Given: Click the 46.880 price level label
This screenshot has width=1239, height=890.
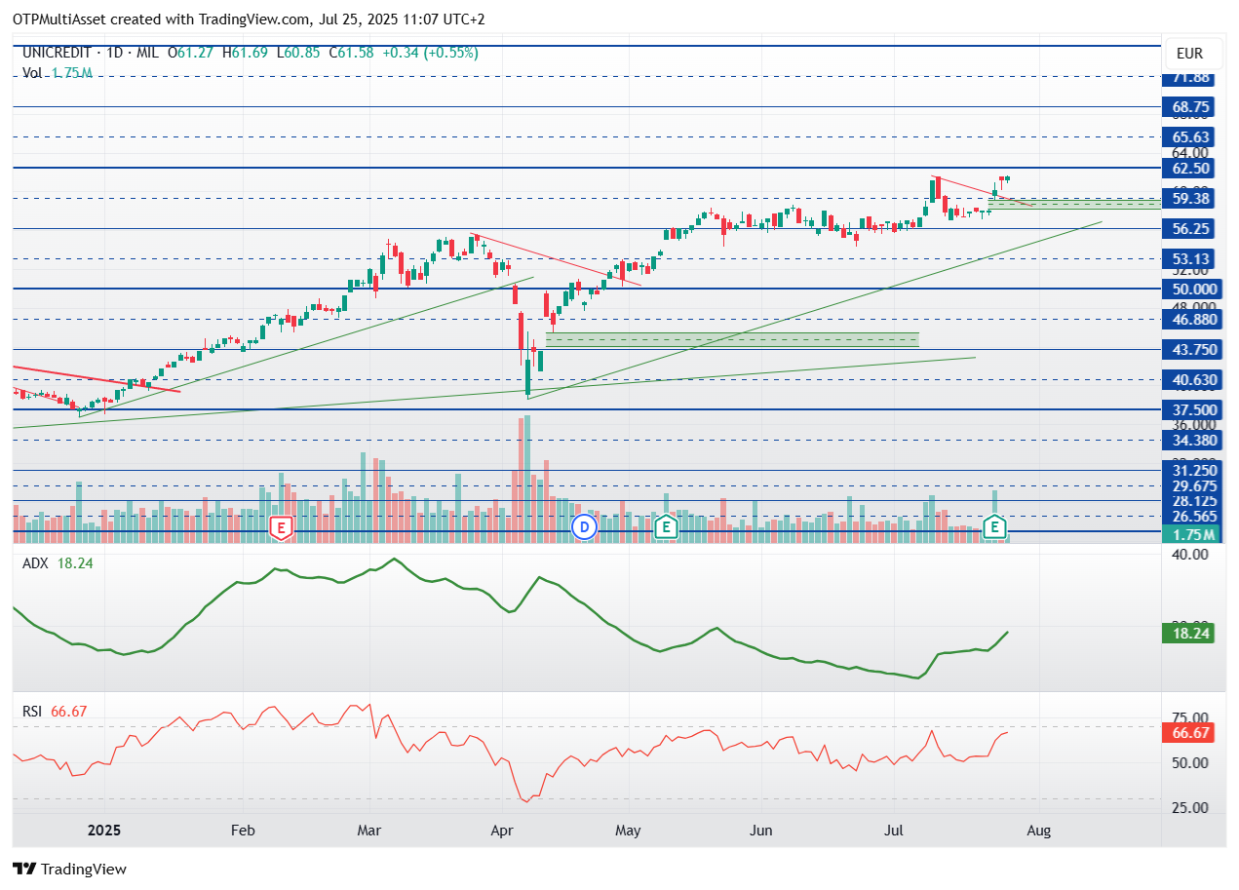Looking at the screenshot, I should 1194,319.
